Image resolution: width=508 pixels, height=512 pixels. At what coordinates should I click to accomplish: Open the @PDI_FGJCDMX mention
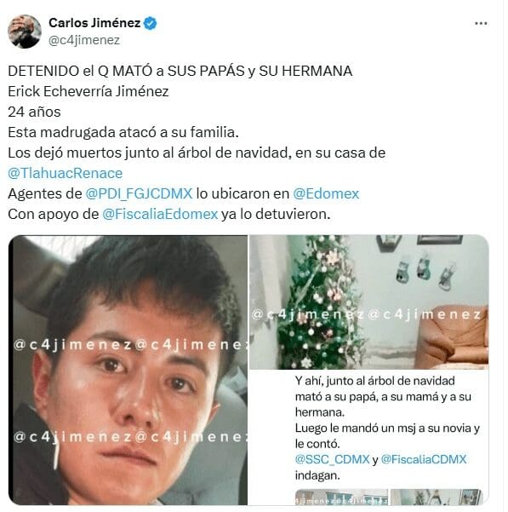tap(139, 193)
